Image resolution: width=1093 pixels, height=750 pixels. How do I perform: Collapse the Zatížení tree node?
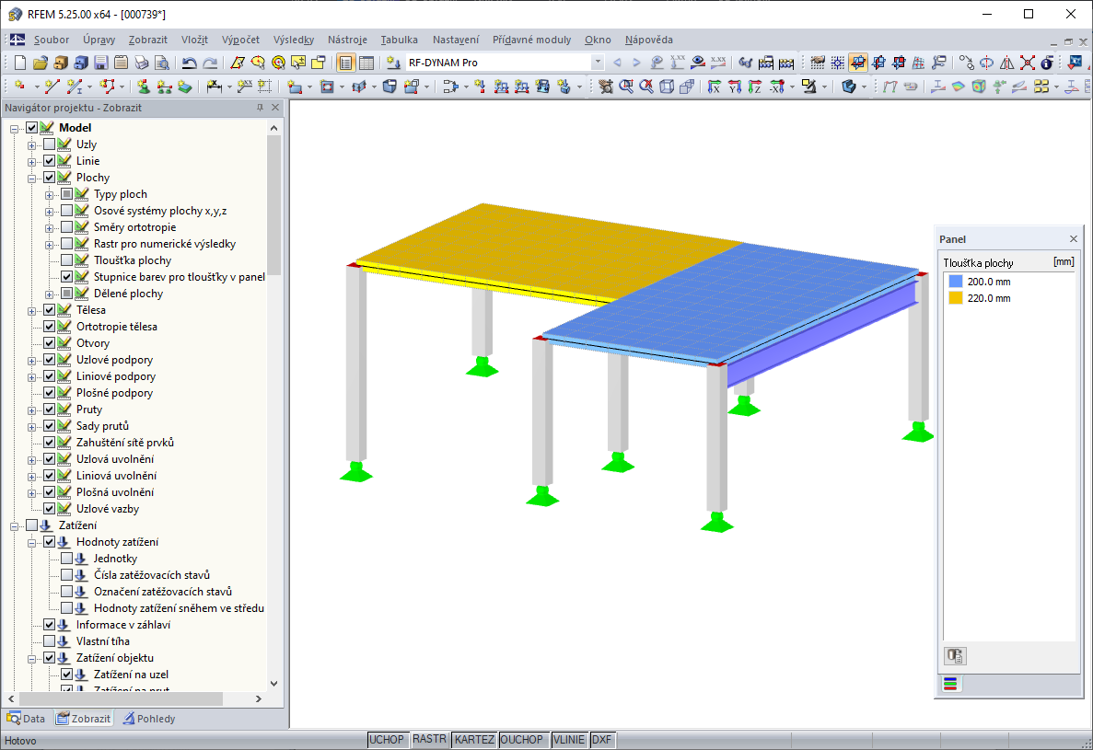14,526
